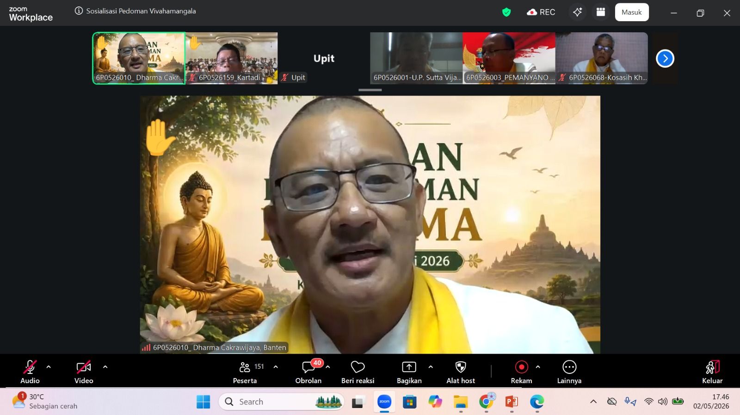Screen dimensions: 740x415
Task: Select the U.P. Sutta Vija... participant thumbnail
Action: pos(416,58)
